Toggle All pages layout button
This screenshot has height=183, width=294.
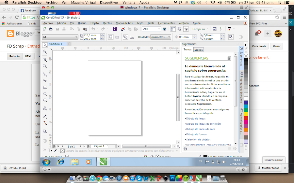coord(125,37)
